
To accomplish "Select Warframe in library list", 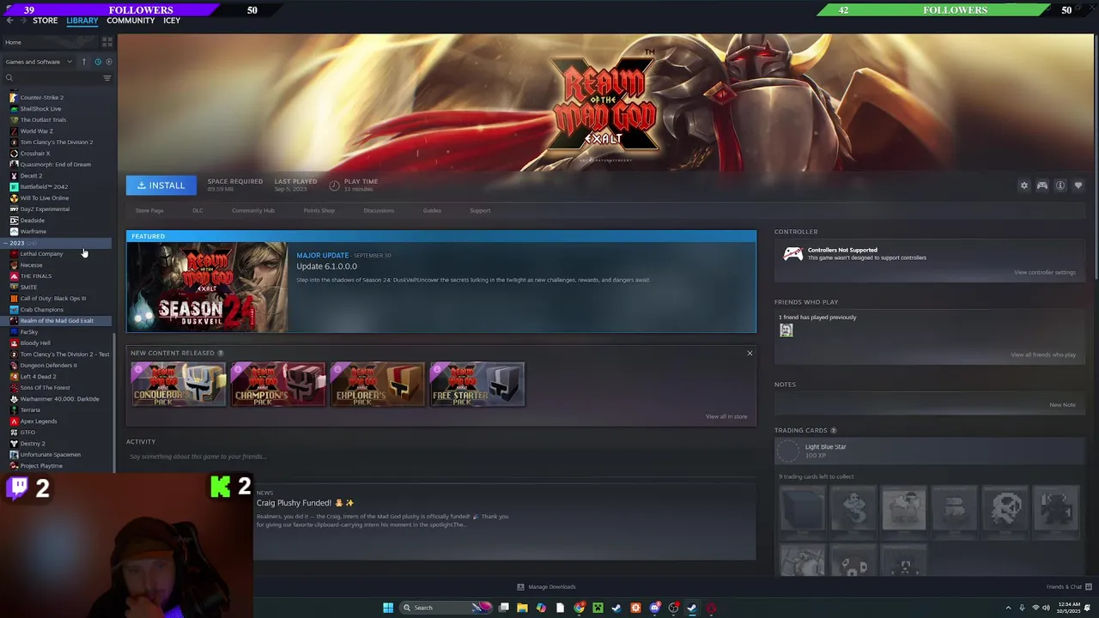I will click(33, 232).
